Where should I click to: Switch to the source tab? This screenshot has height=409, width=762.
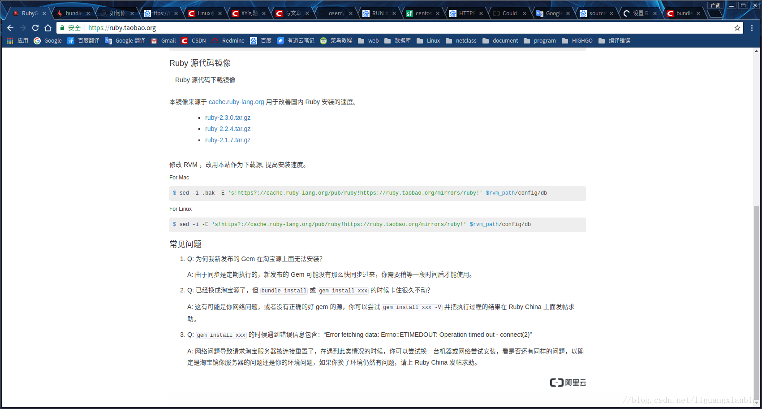coord(596,13)
